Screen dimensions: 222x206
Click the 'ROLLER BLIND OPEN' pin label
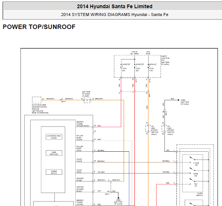click(x=80, y=148)
